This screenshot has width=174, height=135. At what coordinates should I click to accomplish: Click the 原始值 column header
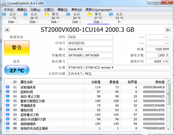pos(152,82)
